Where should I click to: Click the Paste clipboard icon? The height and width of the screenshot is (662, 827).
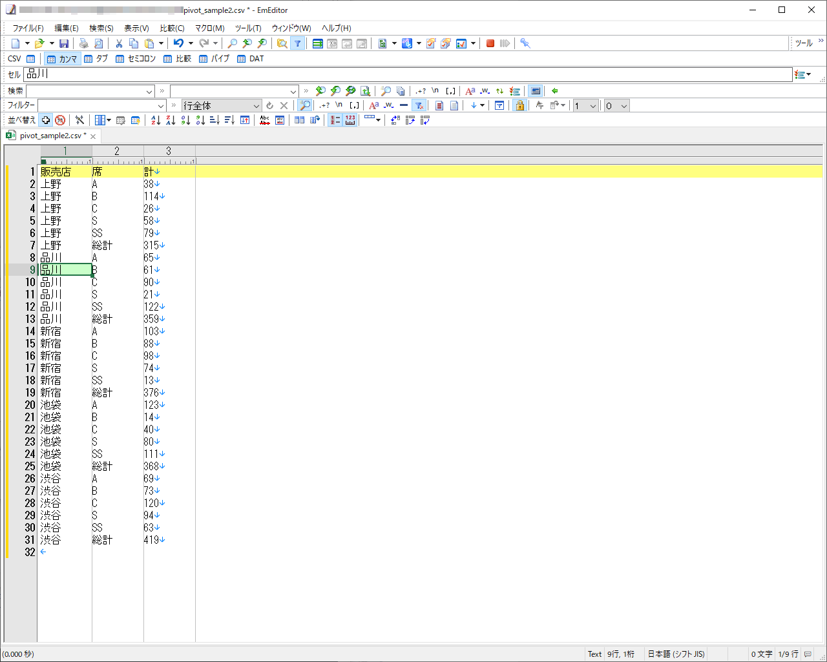(x=149, y=43)
